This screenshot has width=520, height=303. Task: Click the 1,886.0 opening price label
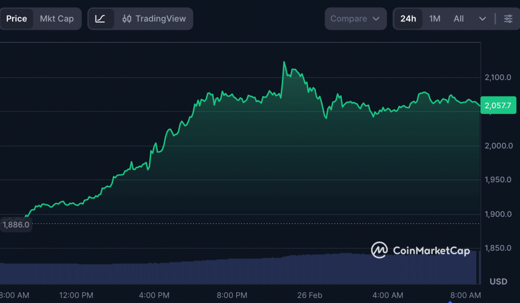click(x=16, y=224)
